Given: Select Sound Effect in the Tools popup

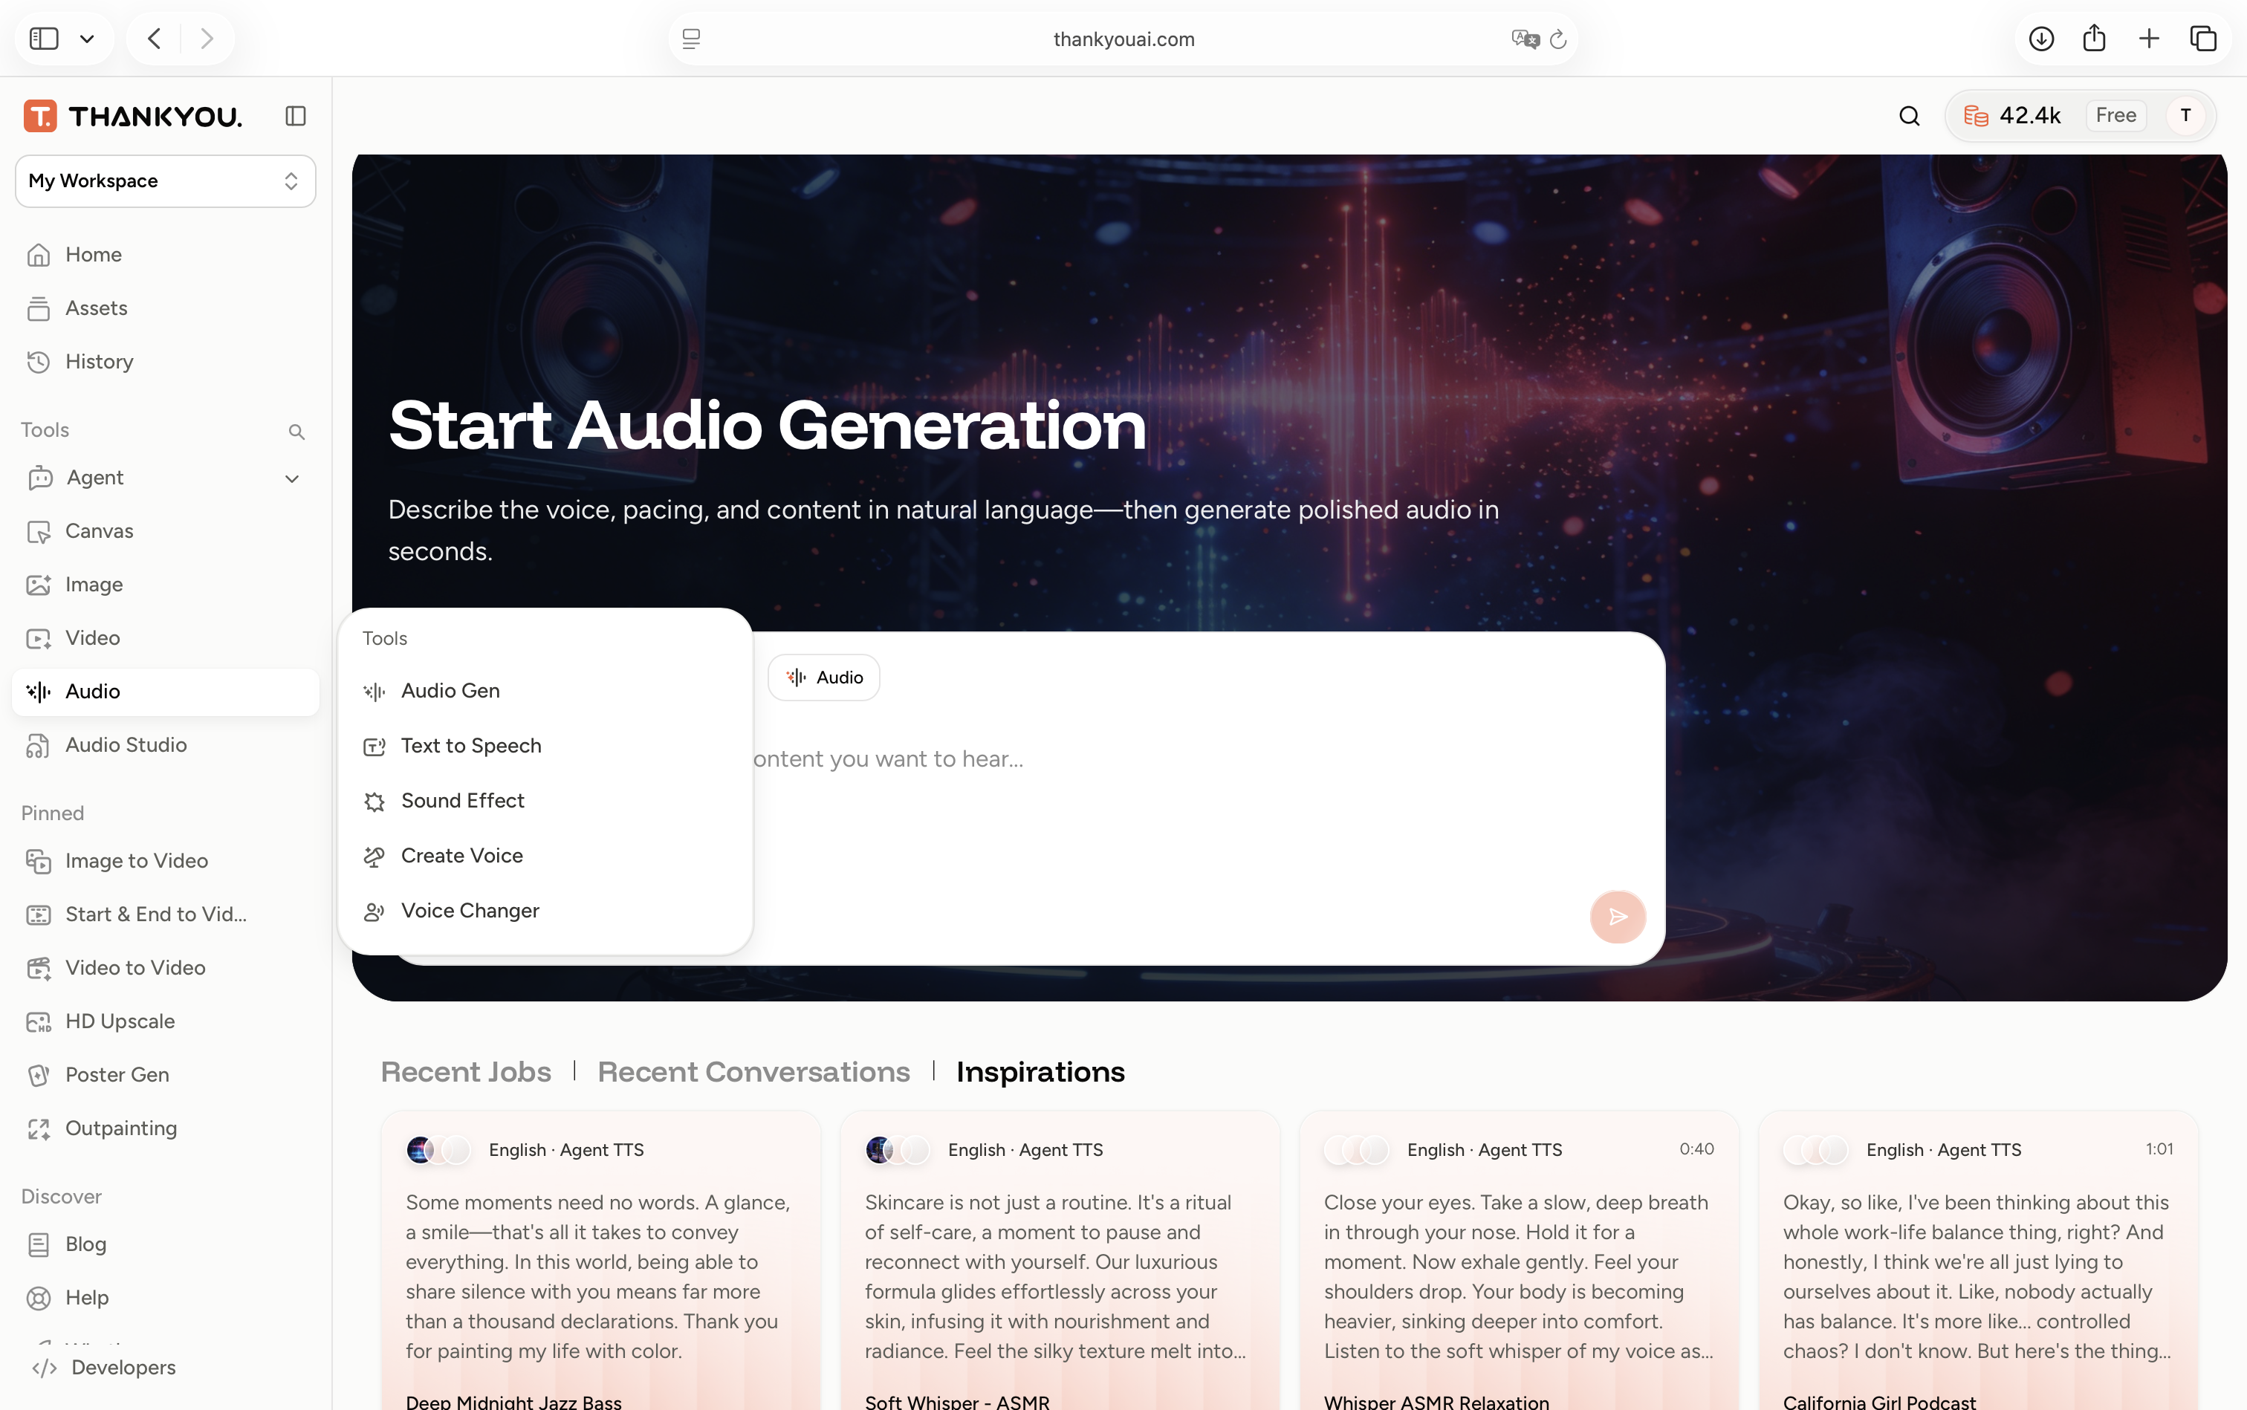Looking at the screenshot, I should point(545,801).
